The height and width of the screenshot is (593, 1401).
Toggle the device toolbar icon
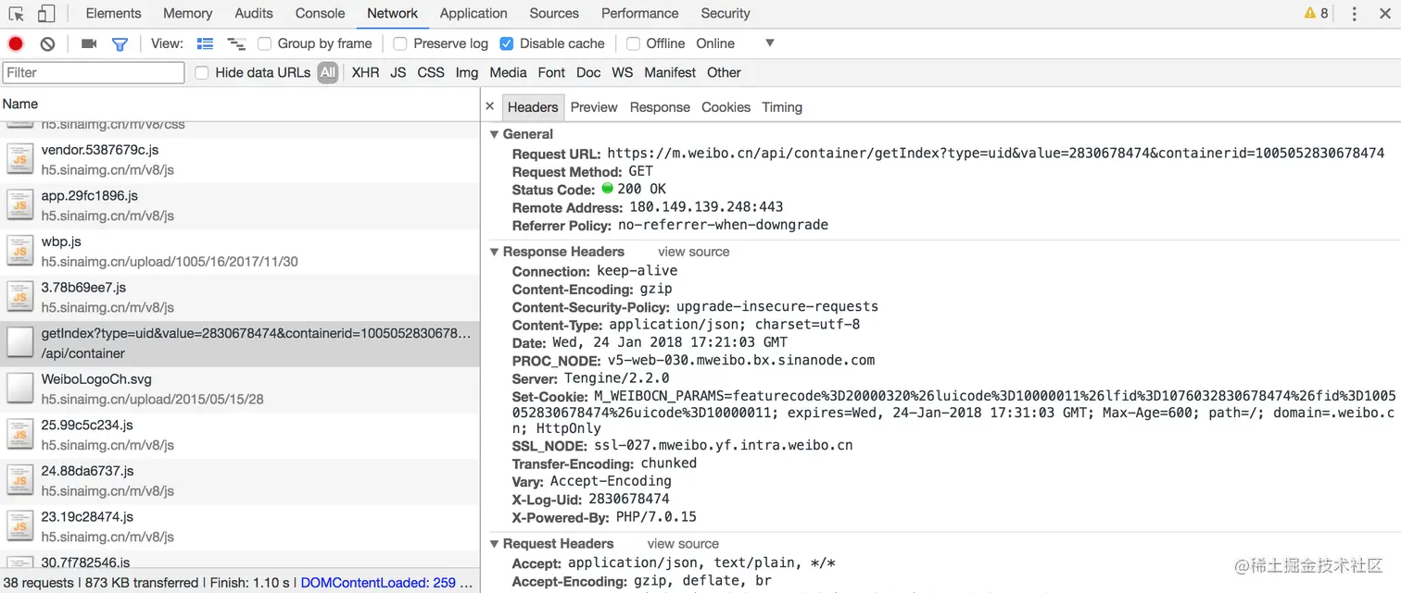(45, 14)
